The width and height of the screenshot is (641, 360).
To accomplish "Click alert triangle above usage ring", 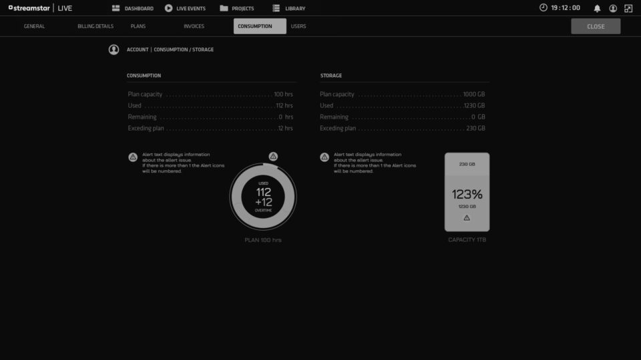I will click(x=273, y=156).
